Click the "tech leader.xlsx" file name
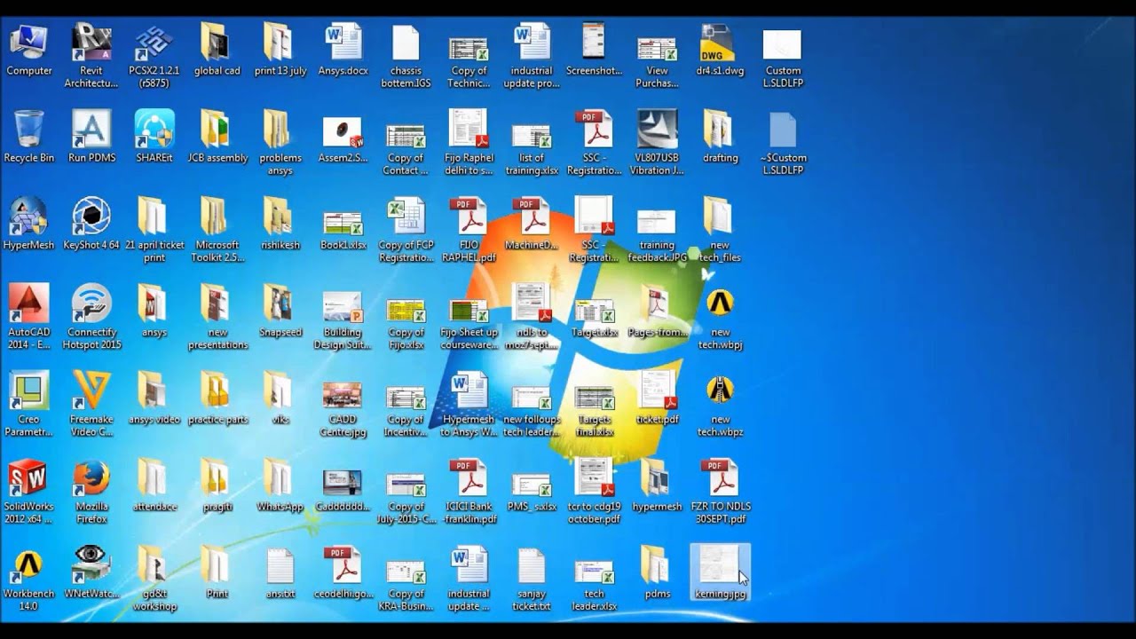 pos(595,600)
